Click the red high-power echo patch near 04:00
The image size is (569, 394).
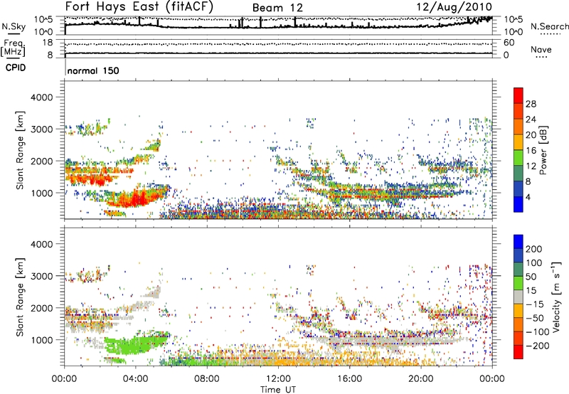pos(137,199)
